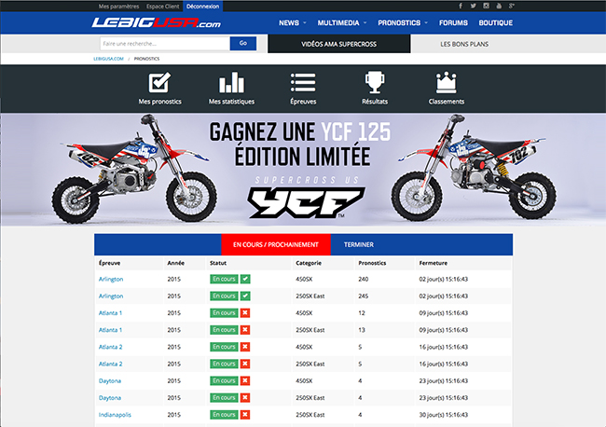This screenshot has height=427, width=606.
Task: Switch to the TERMINER tab
Action: [359, 244]
